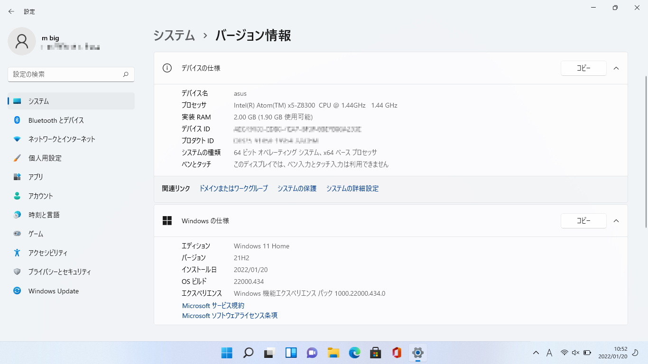648x364 pixels.
Task: Open taskbar Search
Action: point(248,353)
